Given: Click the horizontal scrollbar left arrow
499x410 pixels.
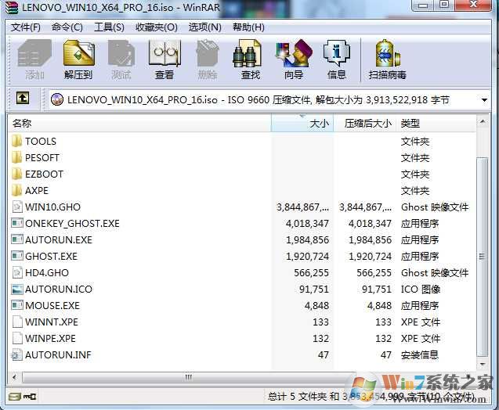Looking at the screenshot, I should [x=14, y=377].
